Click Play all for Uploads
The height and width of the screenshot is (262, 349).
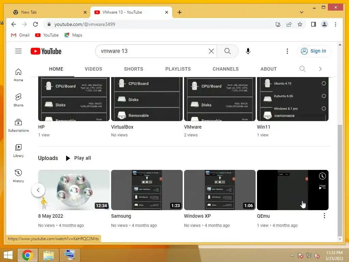[x=78, y=158]
